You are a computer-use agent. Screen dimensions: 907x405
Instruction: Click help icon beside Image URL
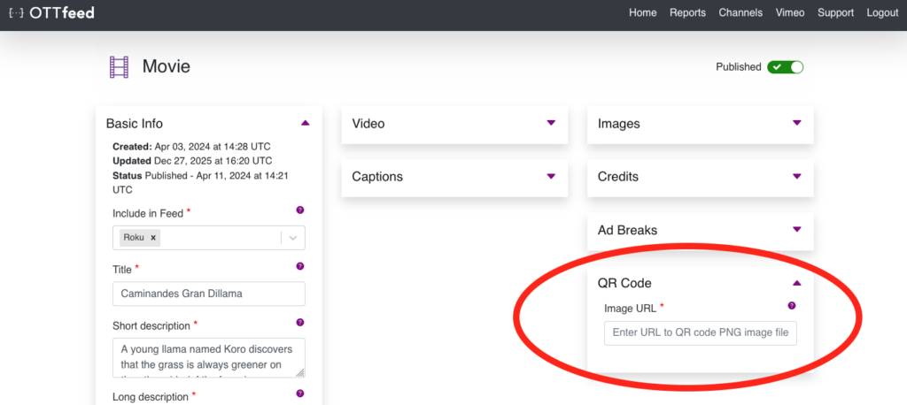pyautogui.click(x=791, y=306)
